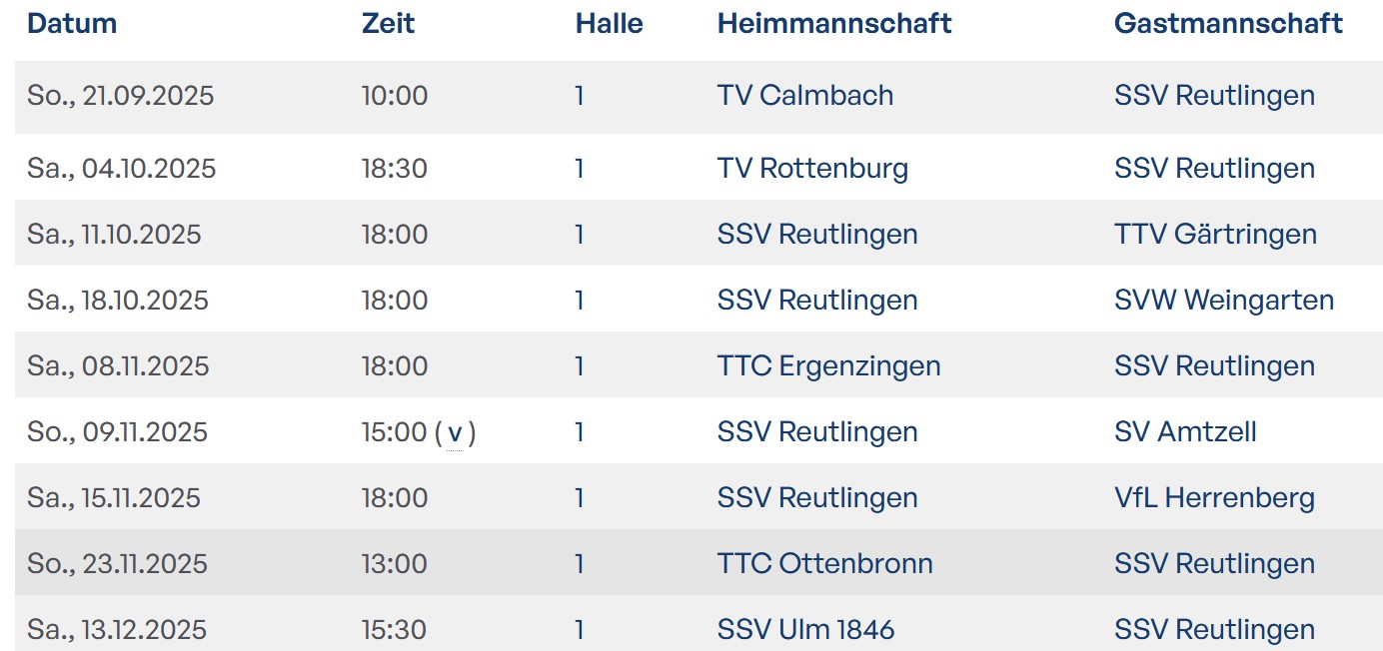
Task: Open the TTC Ottenbronn team link
Action: pyautogui.click(x=824, y=564)
